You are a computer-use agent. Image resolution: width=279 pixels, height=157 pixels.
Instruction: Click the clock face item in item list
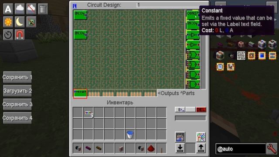click(220, 67)
